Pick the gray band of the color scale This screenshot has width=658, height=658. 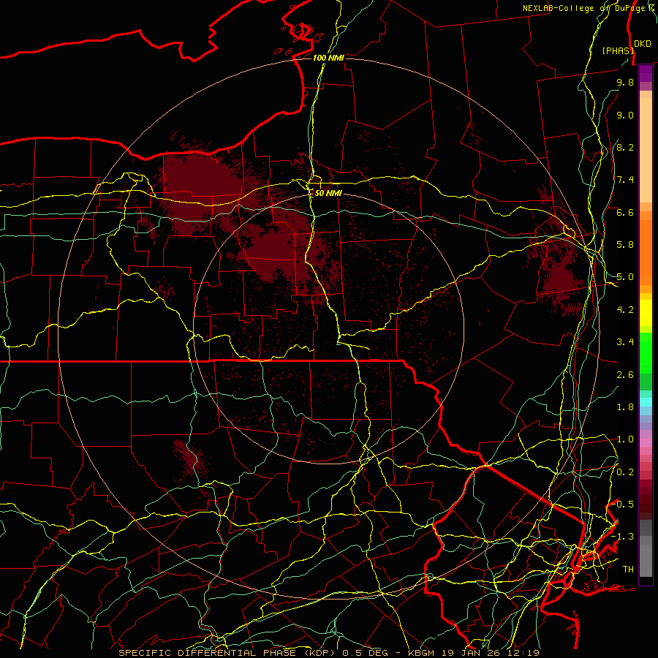tap(646, 548)
